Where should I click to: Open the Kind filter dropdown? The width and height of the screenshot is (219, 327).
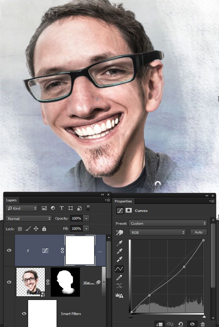pyautogui.click(x=22, y=208)
